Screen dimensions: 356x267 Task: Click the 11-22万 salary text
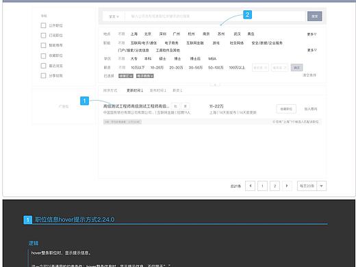pyautogui.click(x=216, y=106)
